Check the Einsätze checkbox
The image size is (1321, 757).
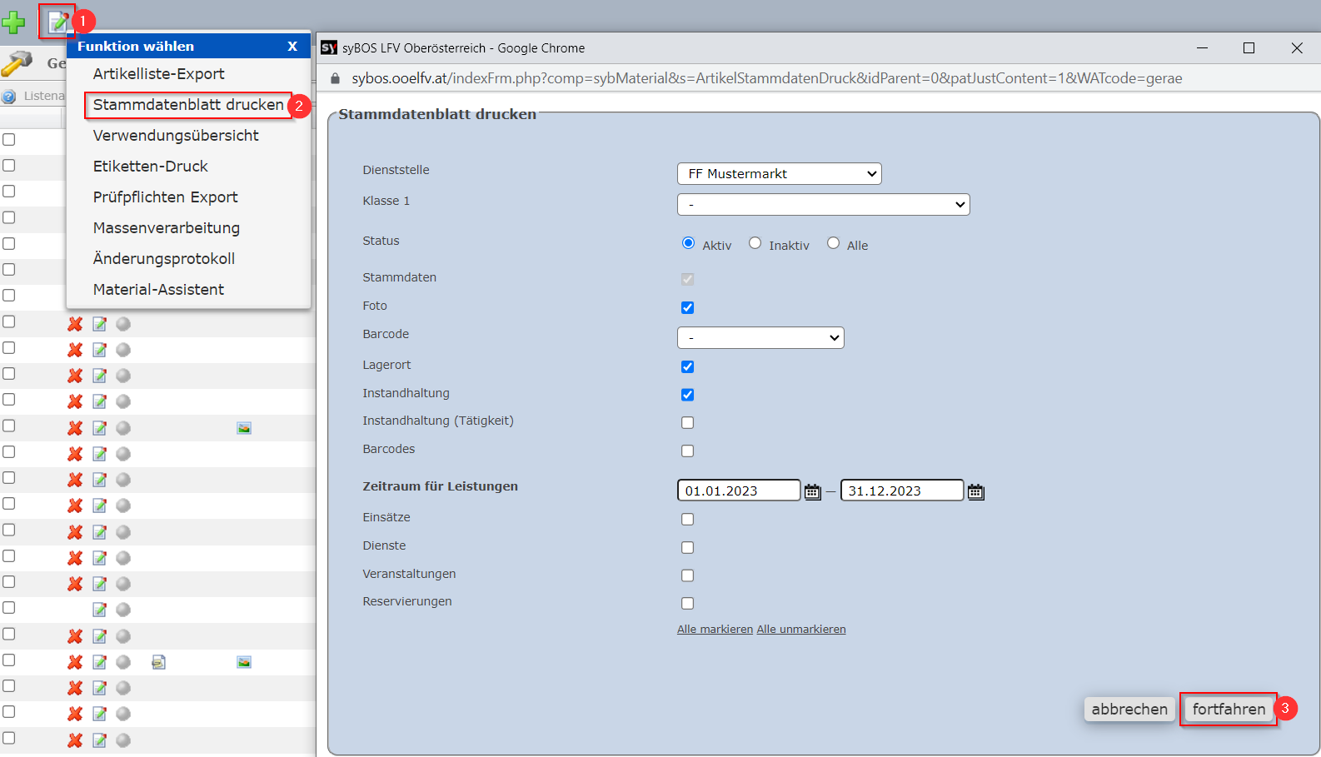(x=687, y=519)
